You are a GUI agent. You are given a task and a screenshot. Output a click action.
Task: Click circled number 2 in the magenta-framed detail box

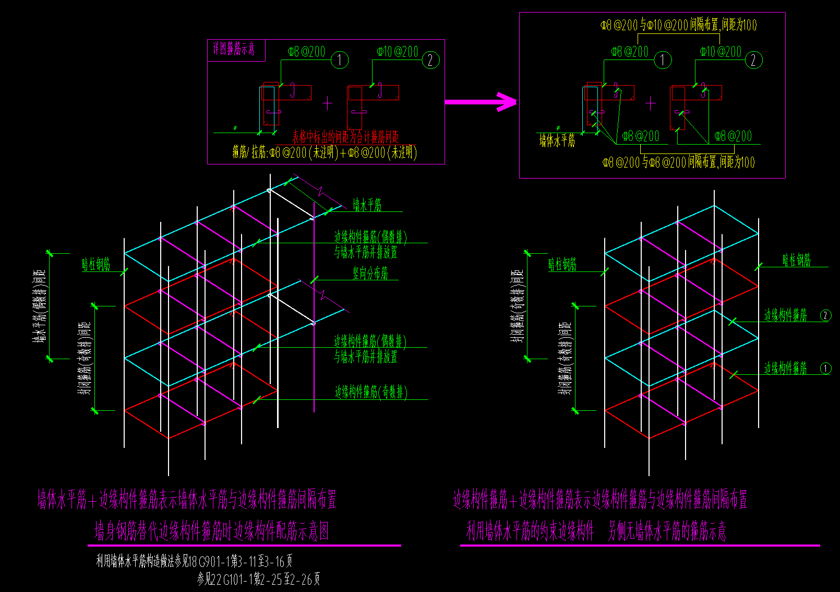pos(430,60)
